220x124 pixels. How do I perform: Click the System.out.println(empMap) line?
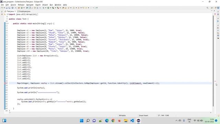(31, 88)
